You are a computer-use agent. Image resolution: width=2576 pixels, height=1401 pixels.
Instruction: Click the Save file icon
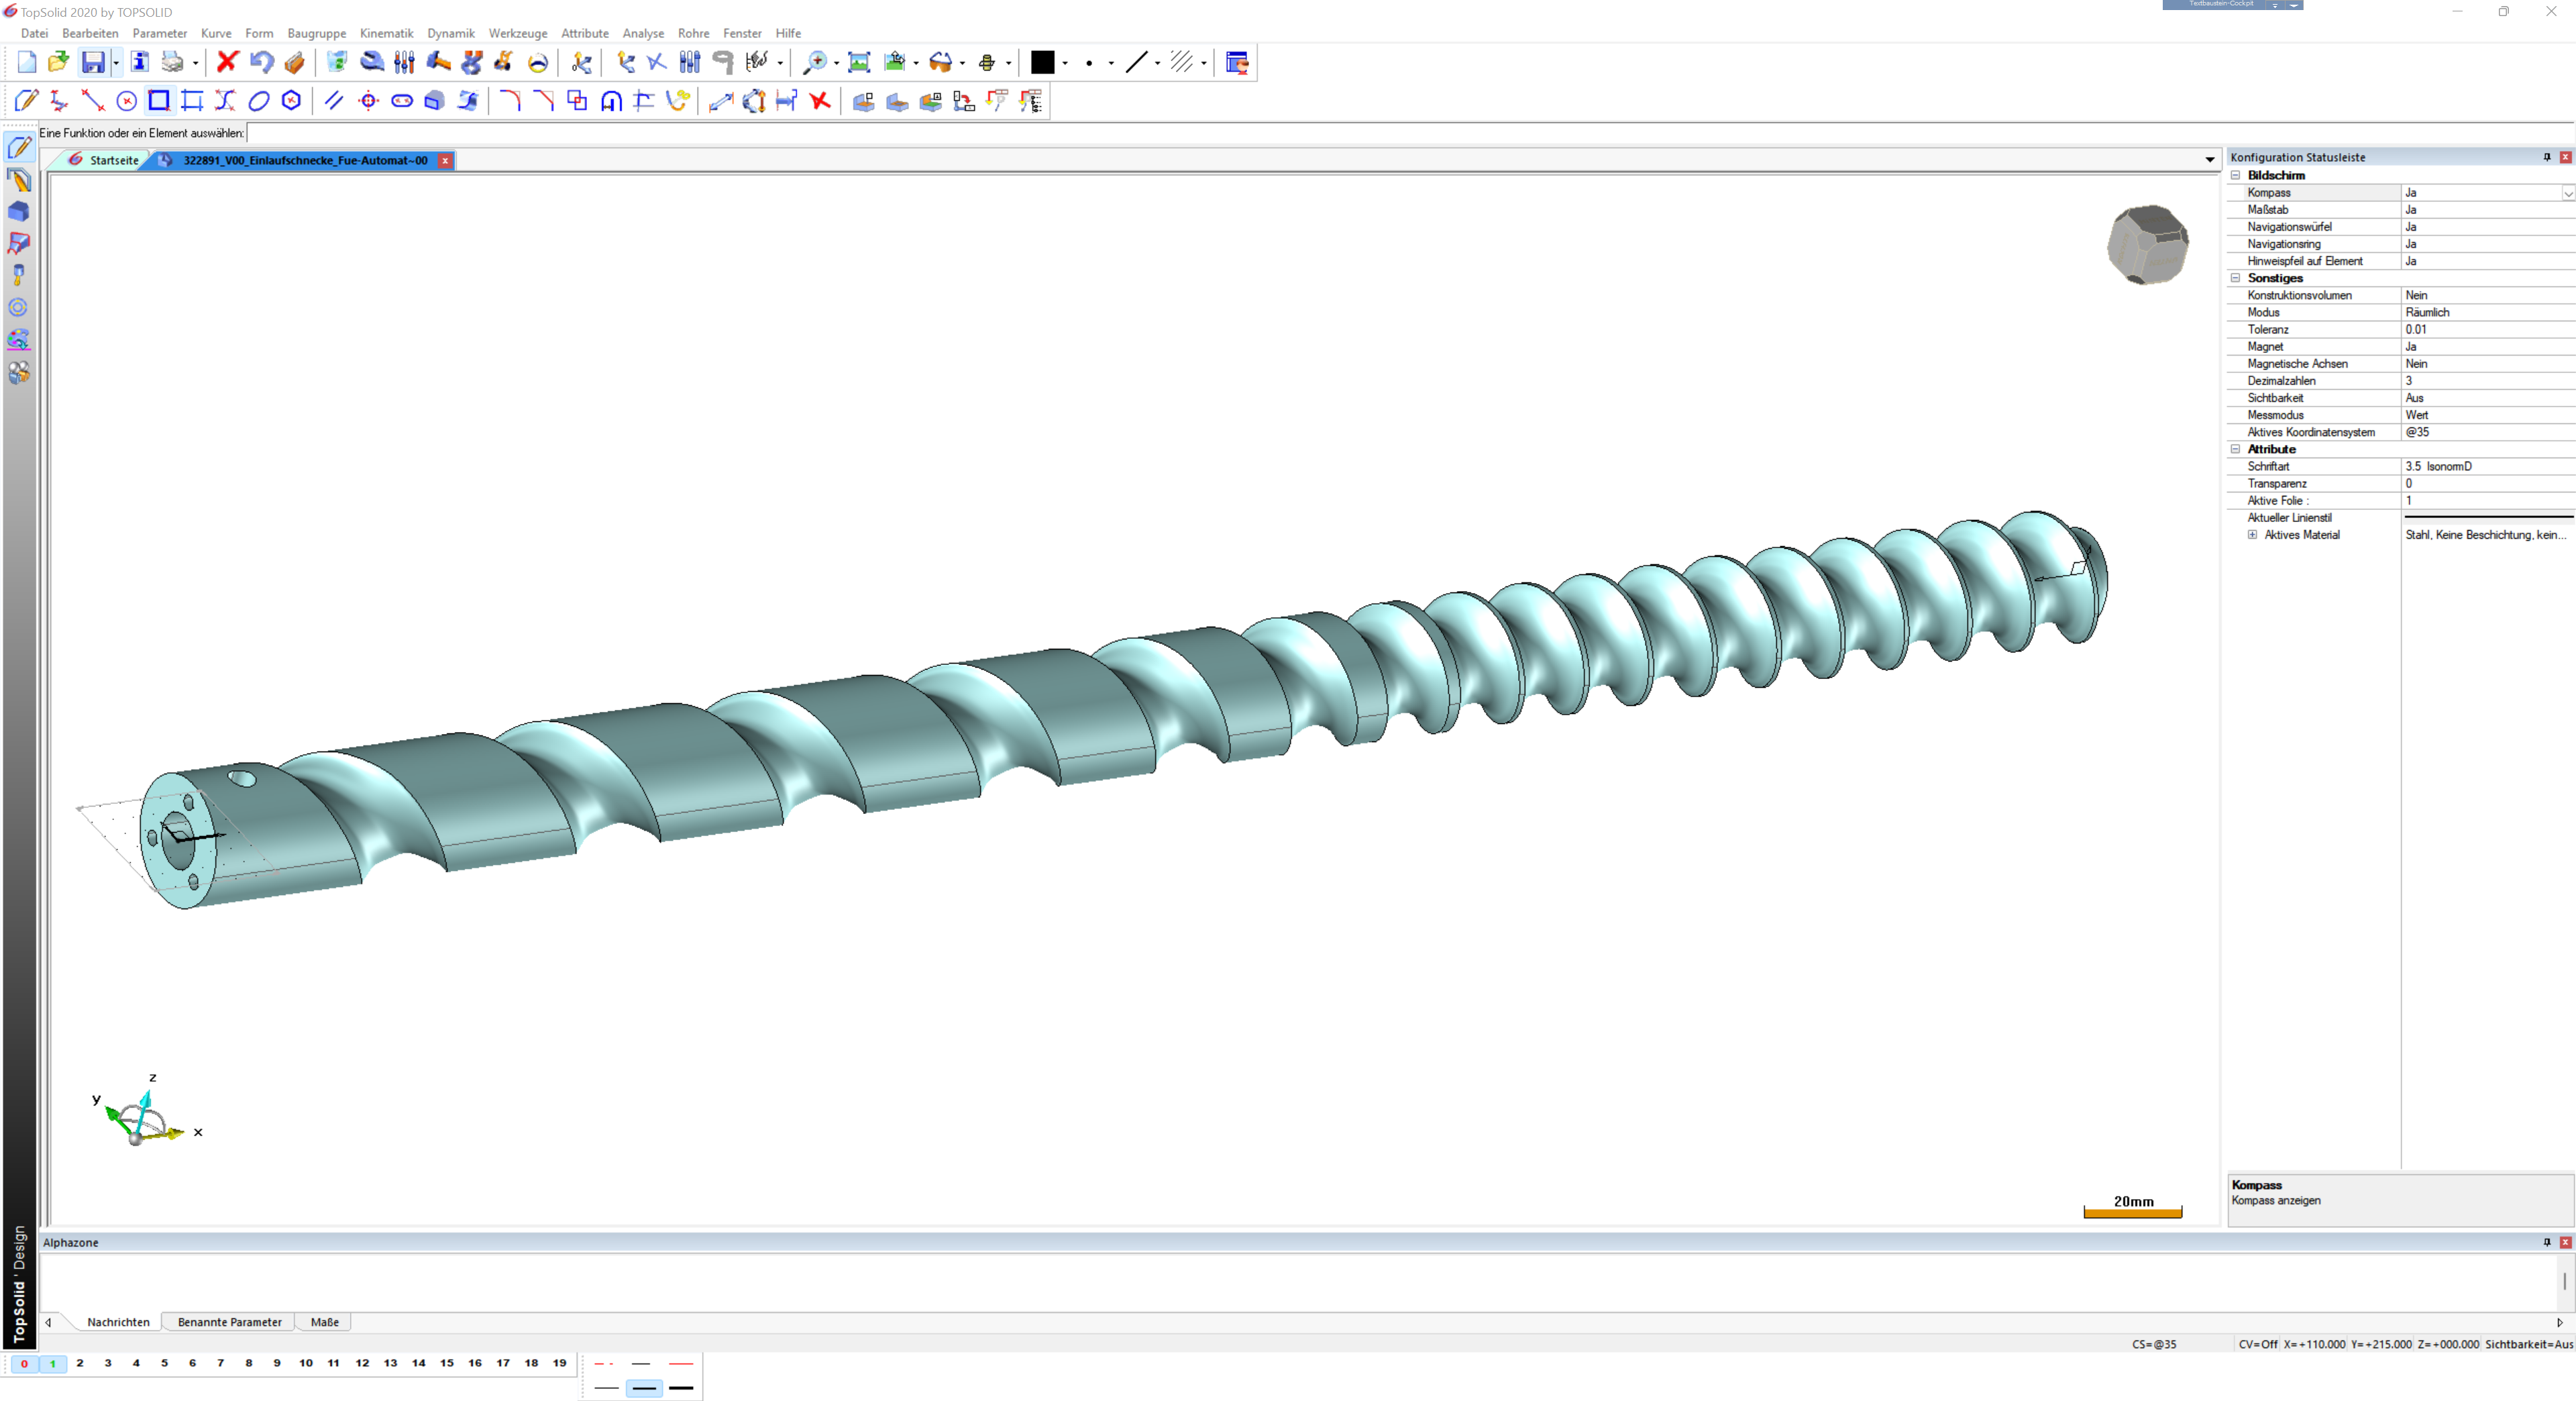pyautogui.click(x=92, y=63)
